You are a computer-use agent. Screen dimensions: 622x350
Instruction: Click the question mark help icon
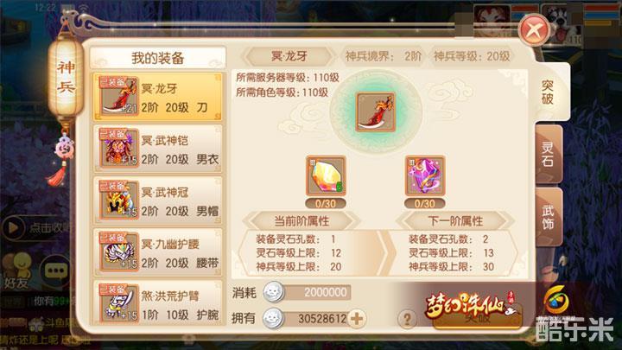(407, 318)
